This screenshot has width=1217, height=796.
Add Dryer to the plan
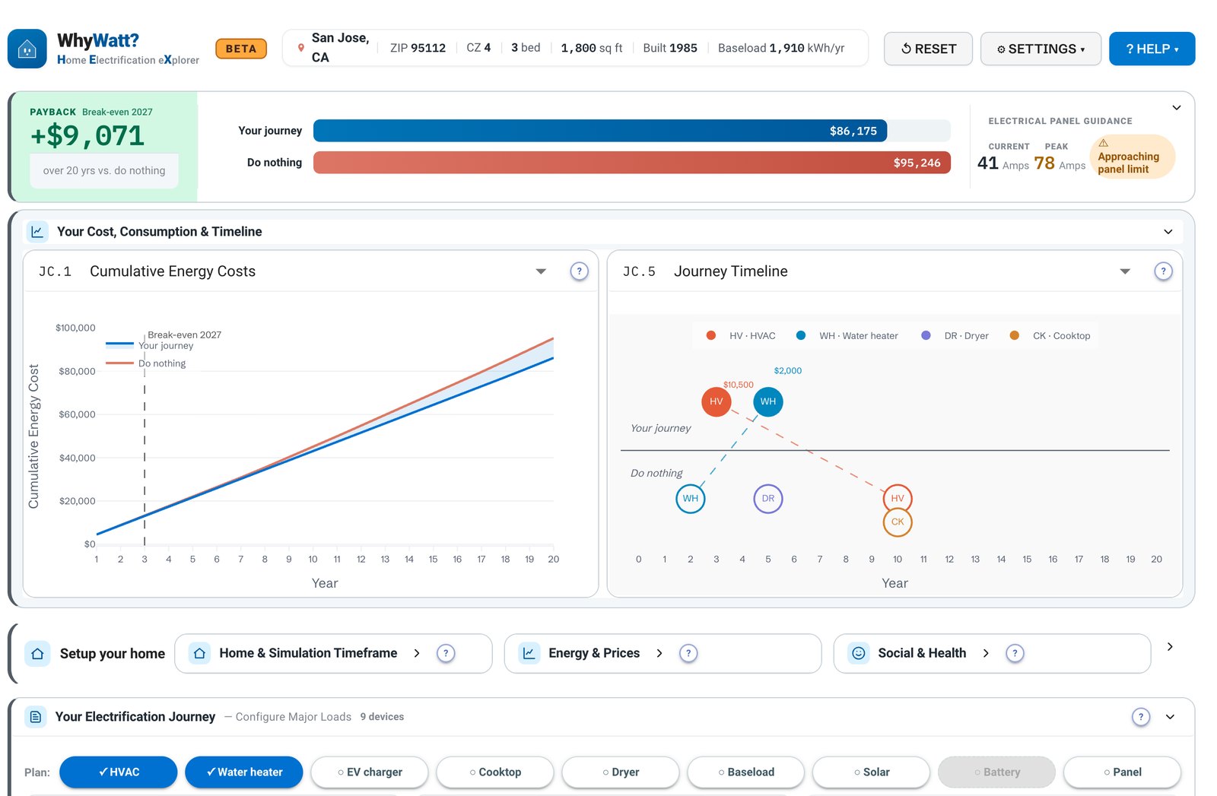click(621, 772)
